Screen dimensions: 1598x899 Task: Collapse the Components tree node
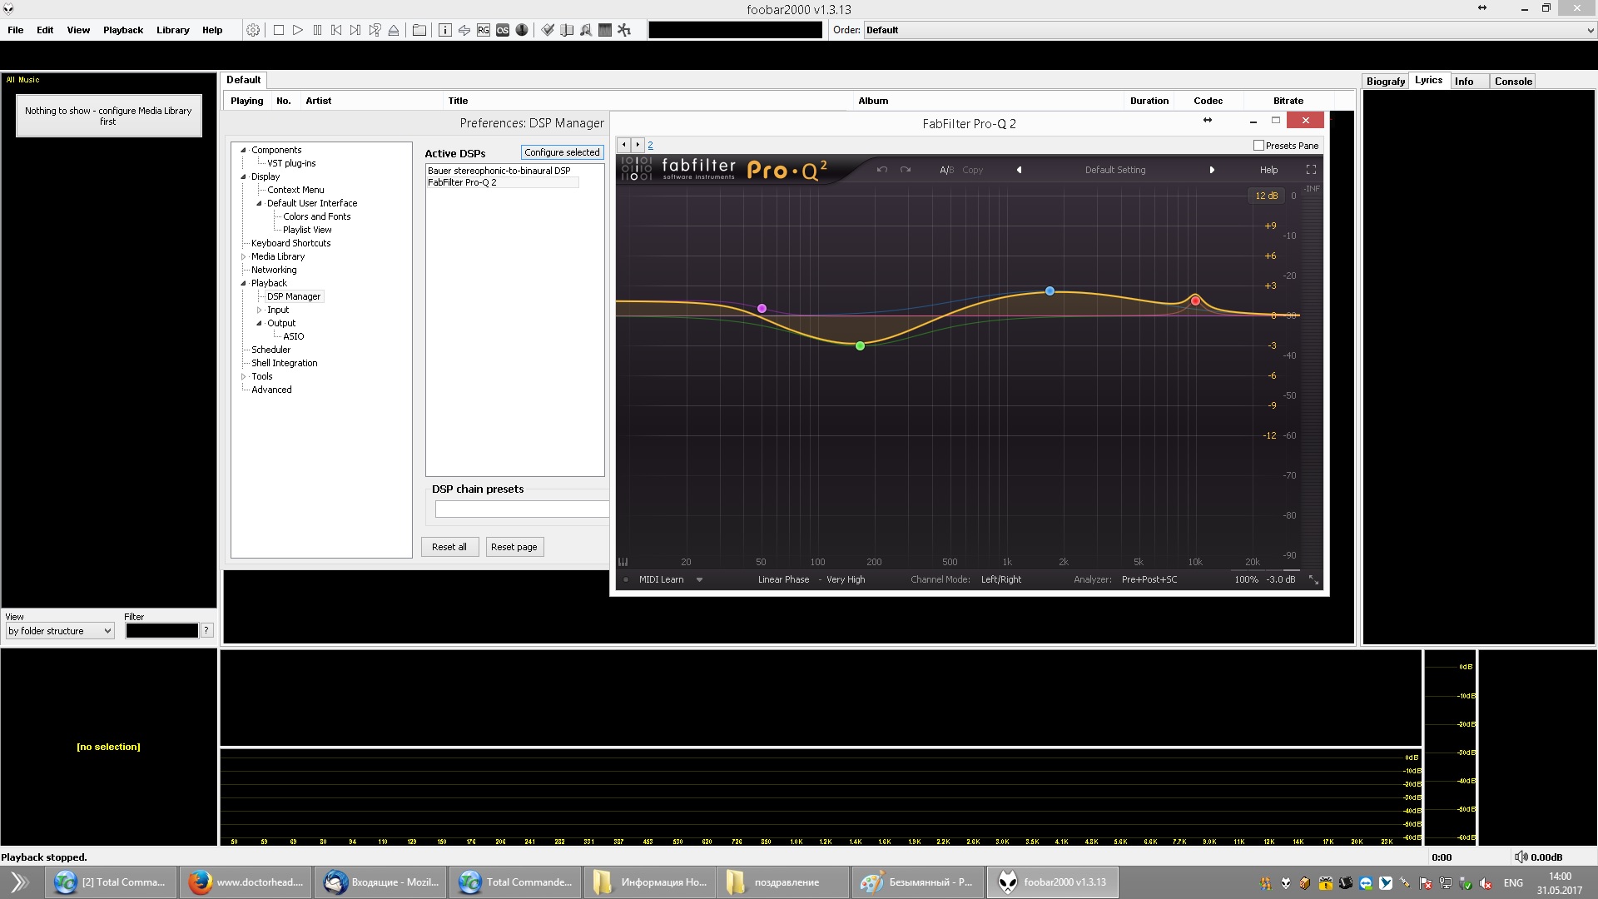click(x=244, y=150)
